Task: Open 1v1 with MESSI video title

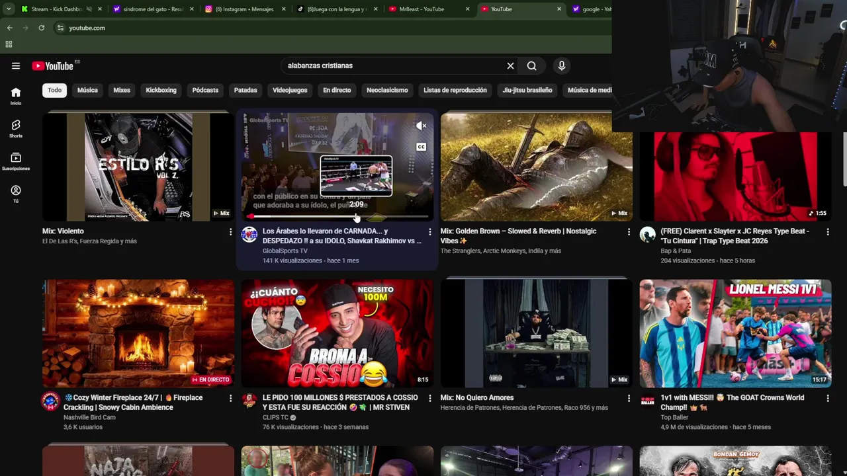Action: (x=733, y=403)
